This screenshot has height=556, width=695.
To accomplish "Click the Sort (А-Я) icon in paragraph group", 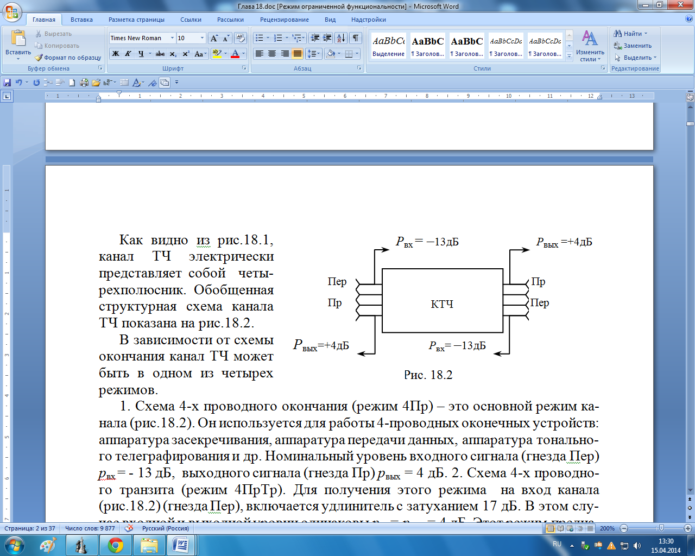I will coord(340,38).
